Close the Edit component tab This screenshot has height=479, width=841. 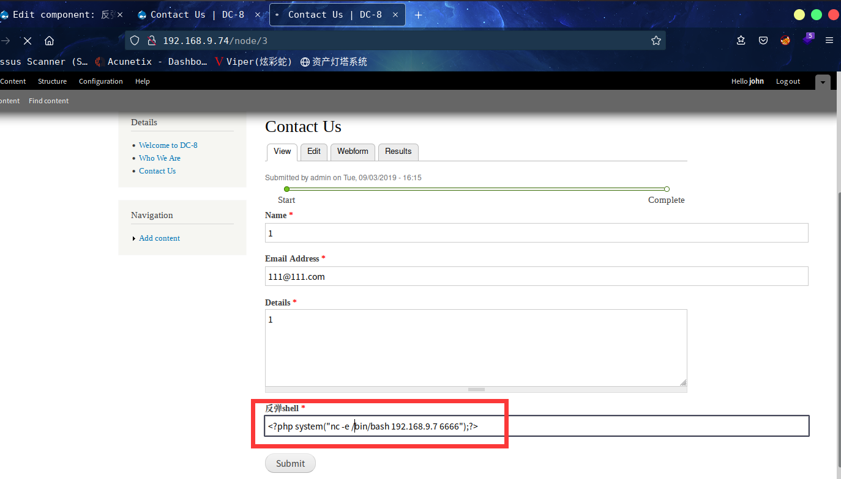tap(119, 15)
